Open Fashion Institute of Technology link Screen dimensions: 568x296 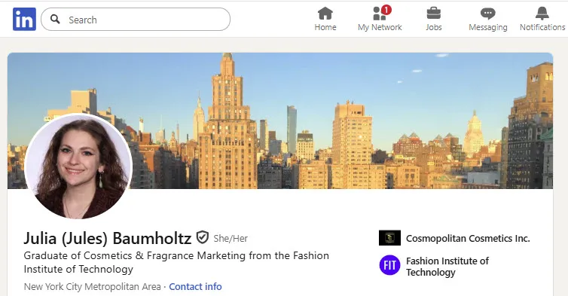447,267
